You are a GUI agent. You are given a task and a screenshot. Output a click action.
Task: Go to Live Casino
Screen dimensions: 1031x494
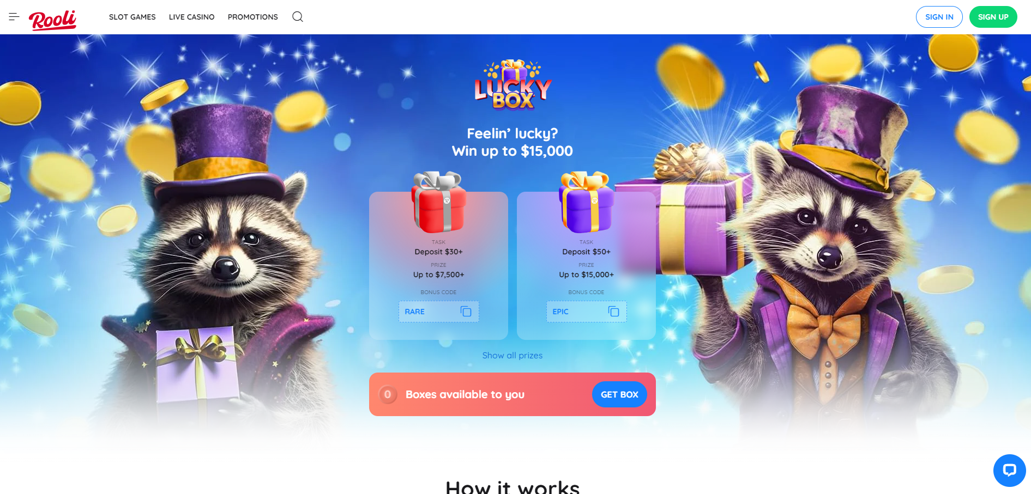tap(192, 17)
